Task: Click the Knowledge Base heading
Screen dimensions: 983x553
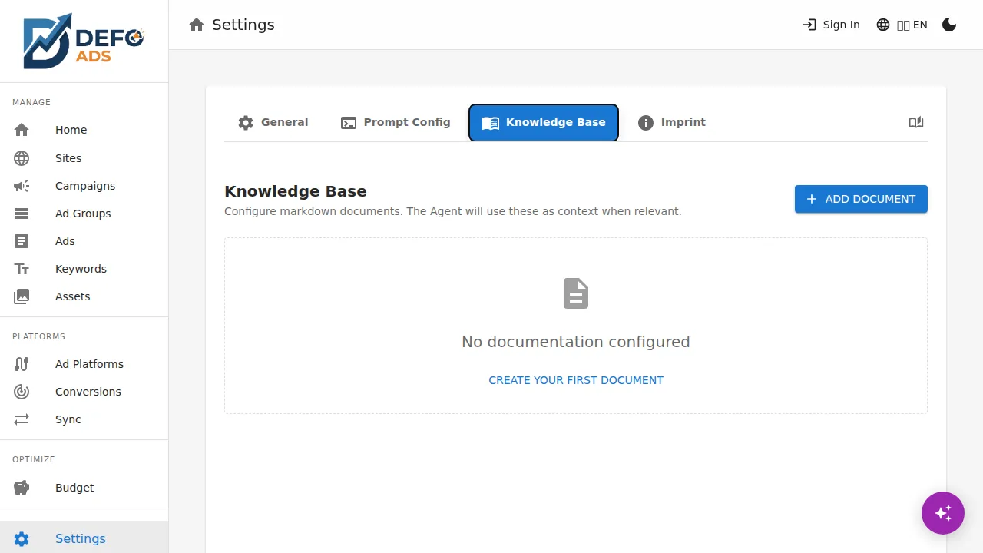Action: 296,191
